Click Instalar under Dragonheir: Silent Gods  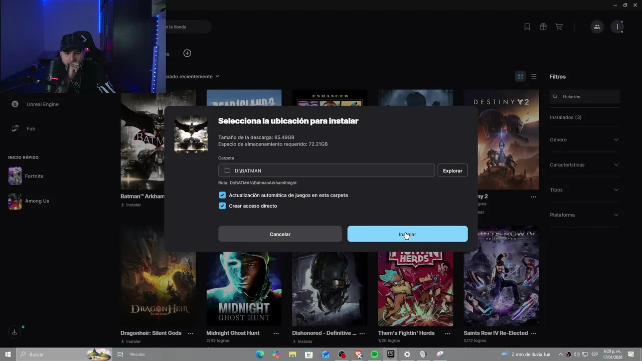pyautogui.click(x=130, y=341)
